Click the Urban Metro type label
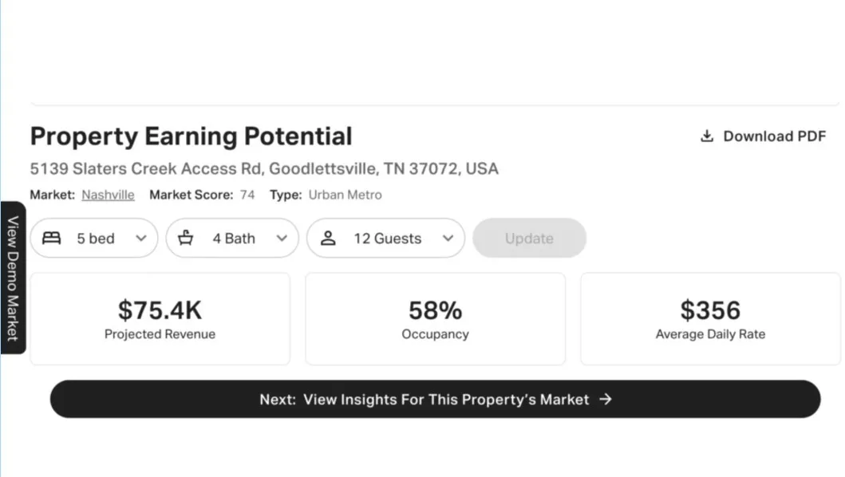Image resolution: width=845 pixels, height=477 pixels. 345,195
